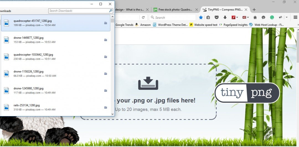Click the tinypng logo
The height and width of the screenshot is (147, 299).
point(247,93)
